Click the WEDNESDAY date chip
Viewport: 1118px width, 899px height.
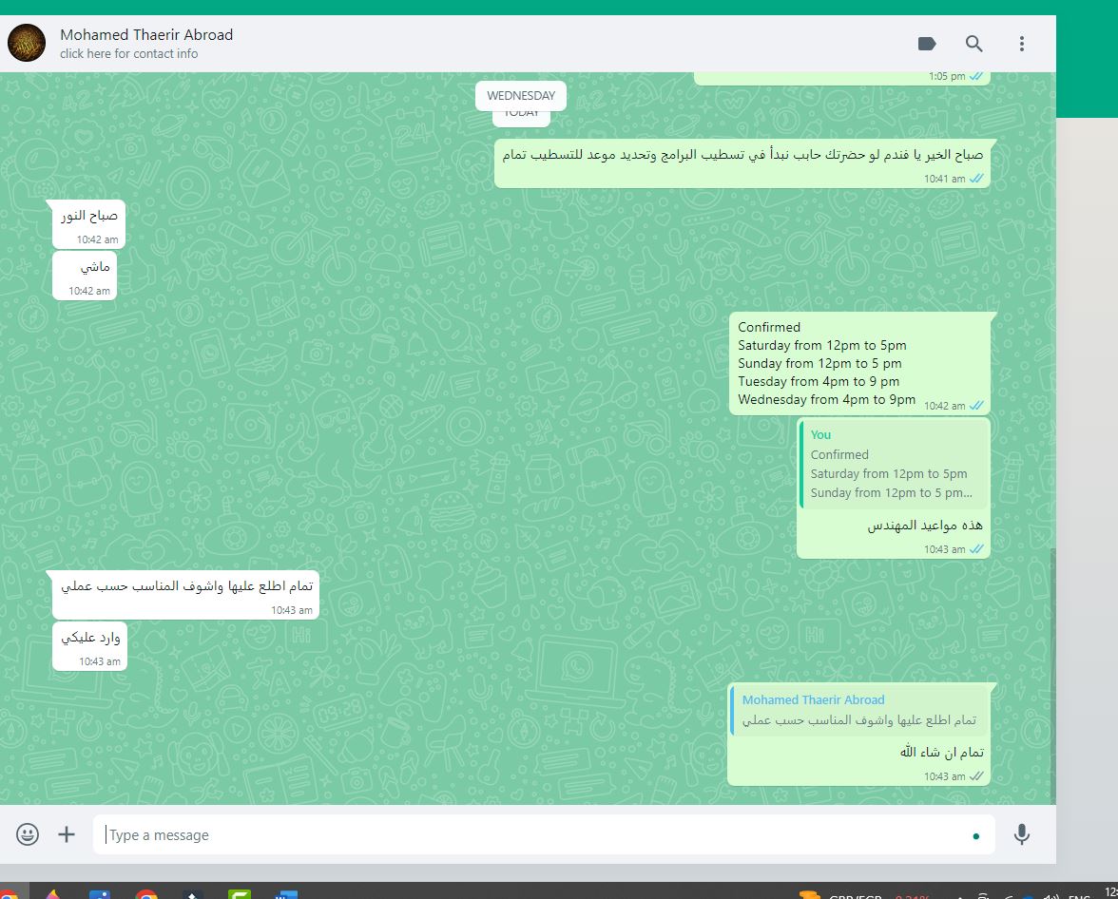click(x=521, y=96)
